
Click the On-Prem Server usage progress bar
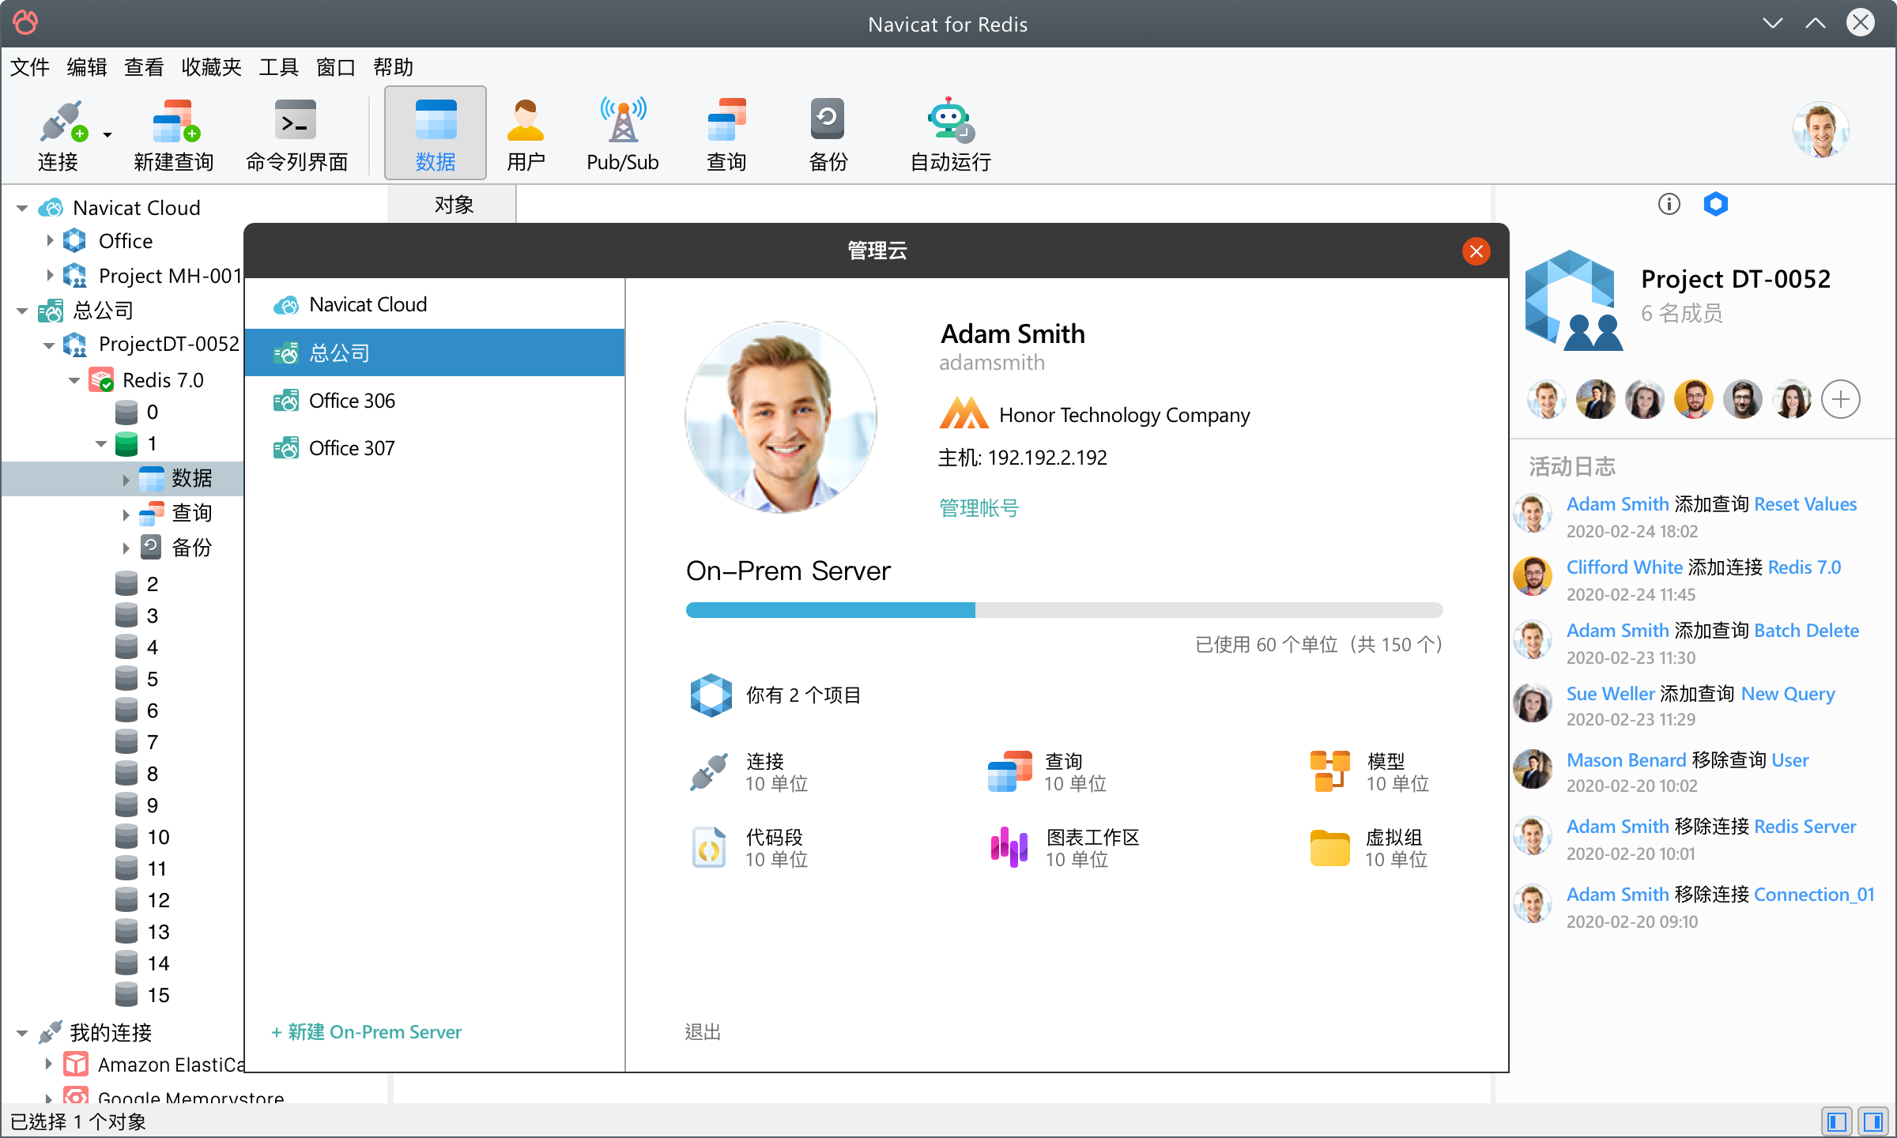(1064, 610)
